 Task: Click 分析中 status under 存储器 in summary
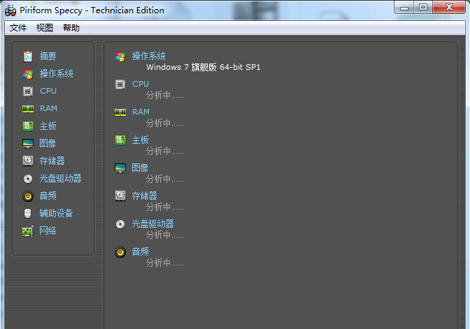164,207
